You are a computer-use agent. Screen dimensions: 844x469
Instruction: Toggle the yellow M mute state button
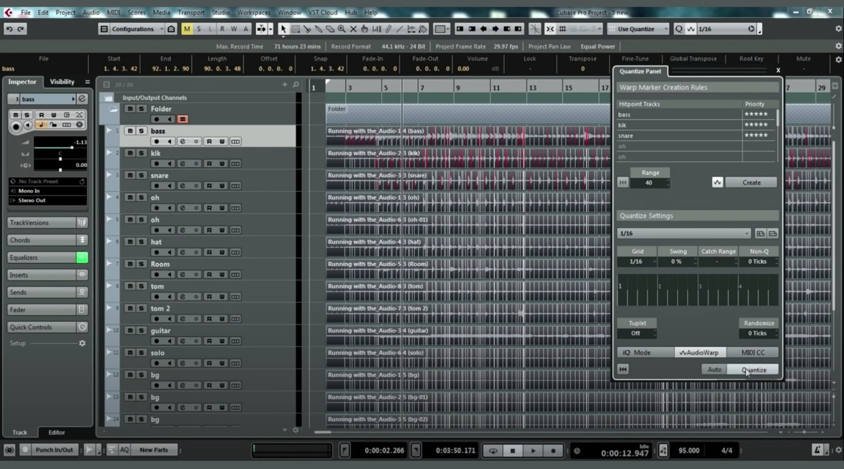(x=187, y=29)
